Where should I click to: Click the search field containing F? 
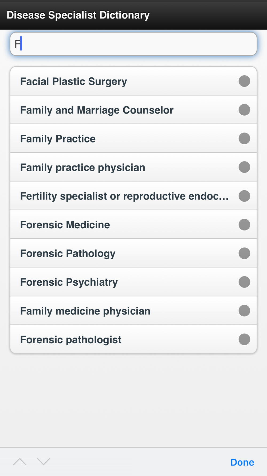point(133,44)
